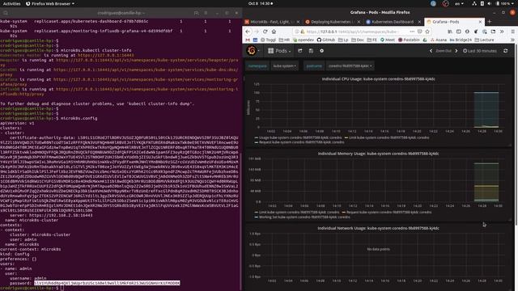
Task: Click the Individual Memory Usage panel title
Action: 378,154
